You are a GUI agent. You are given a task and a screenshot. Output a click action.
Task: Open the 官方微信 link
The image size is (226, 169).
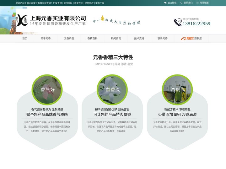172,3
